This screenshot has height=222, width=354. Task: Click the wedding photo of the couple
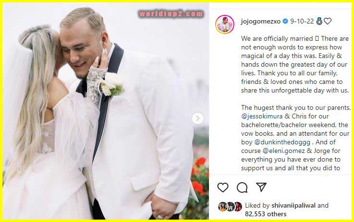106,111
